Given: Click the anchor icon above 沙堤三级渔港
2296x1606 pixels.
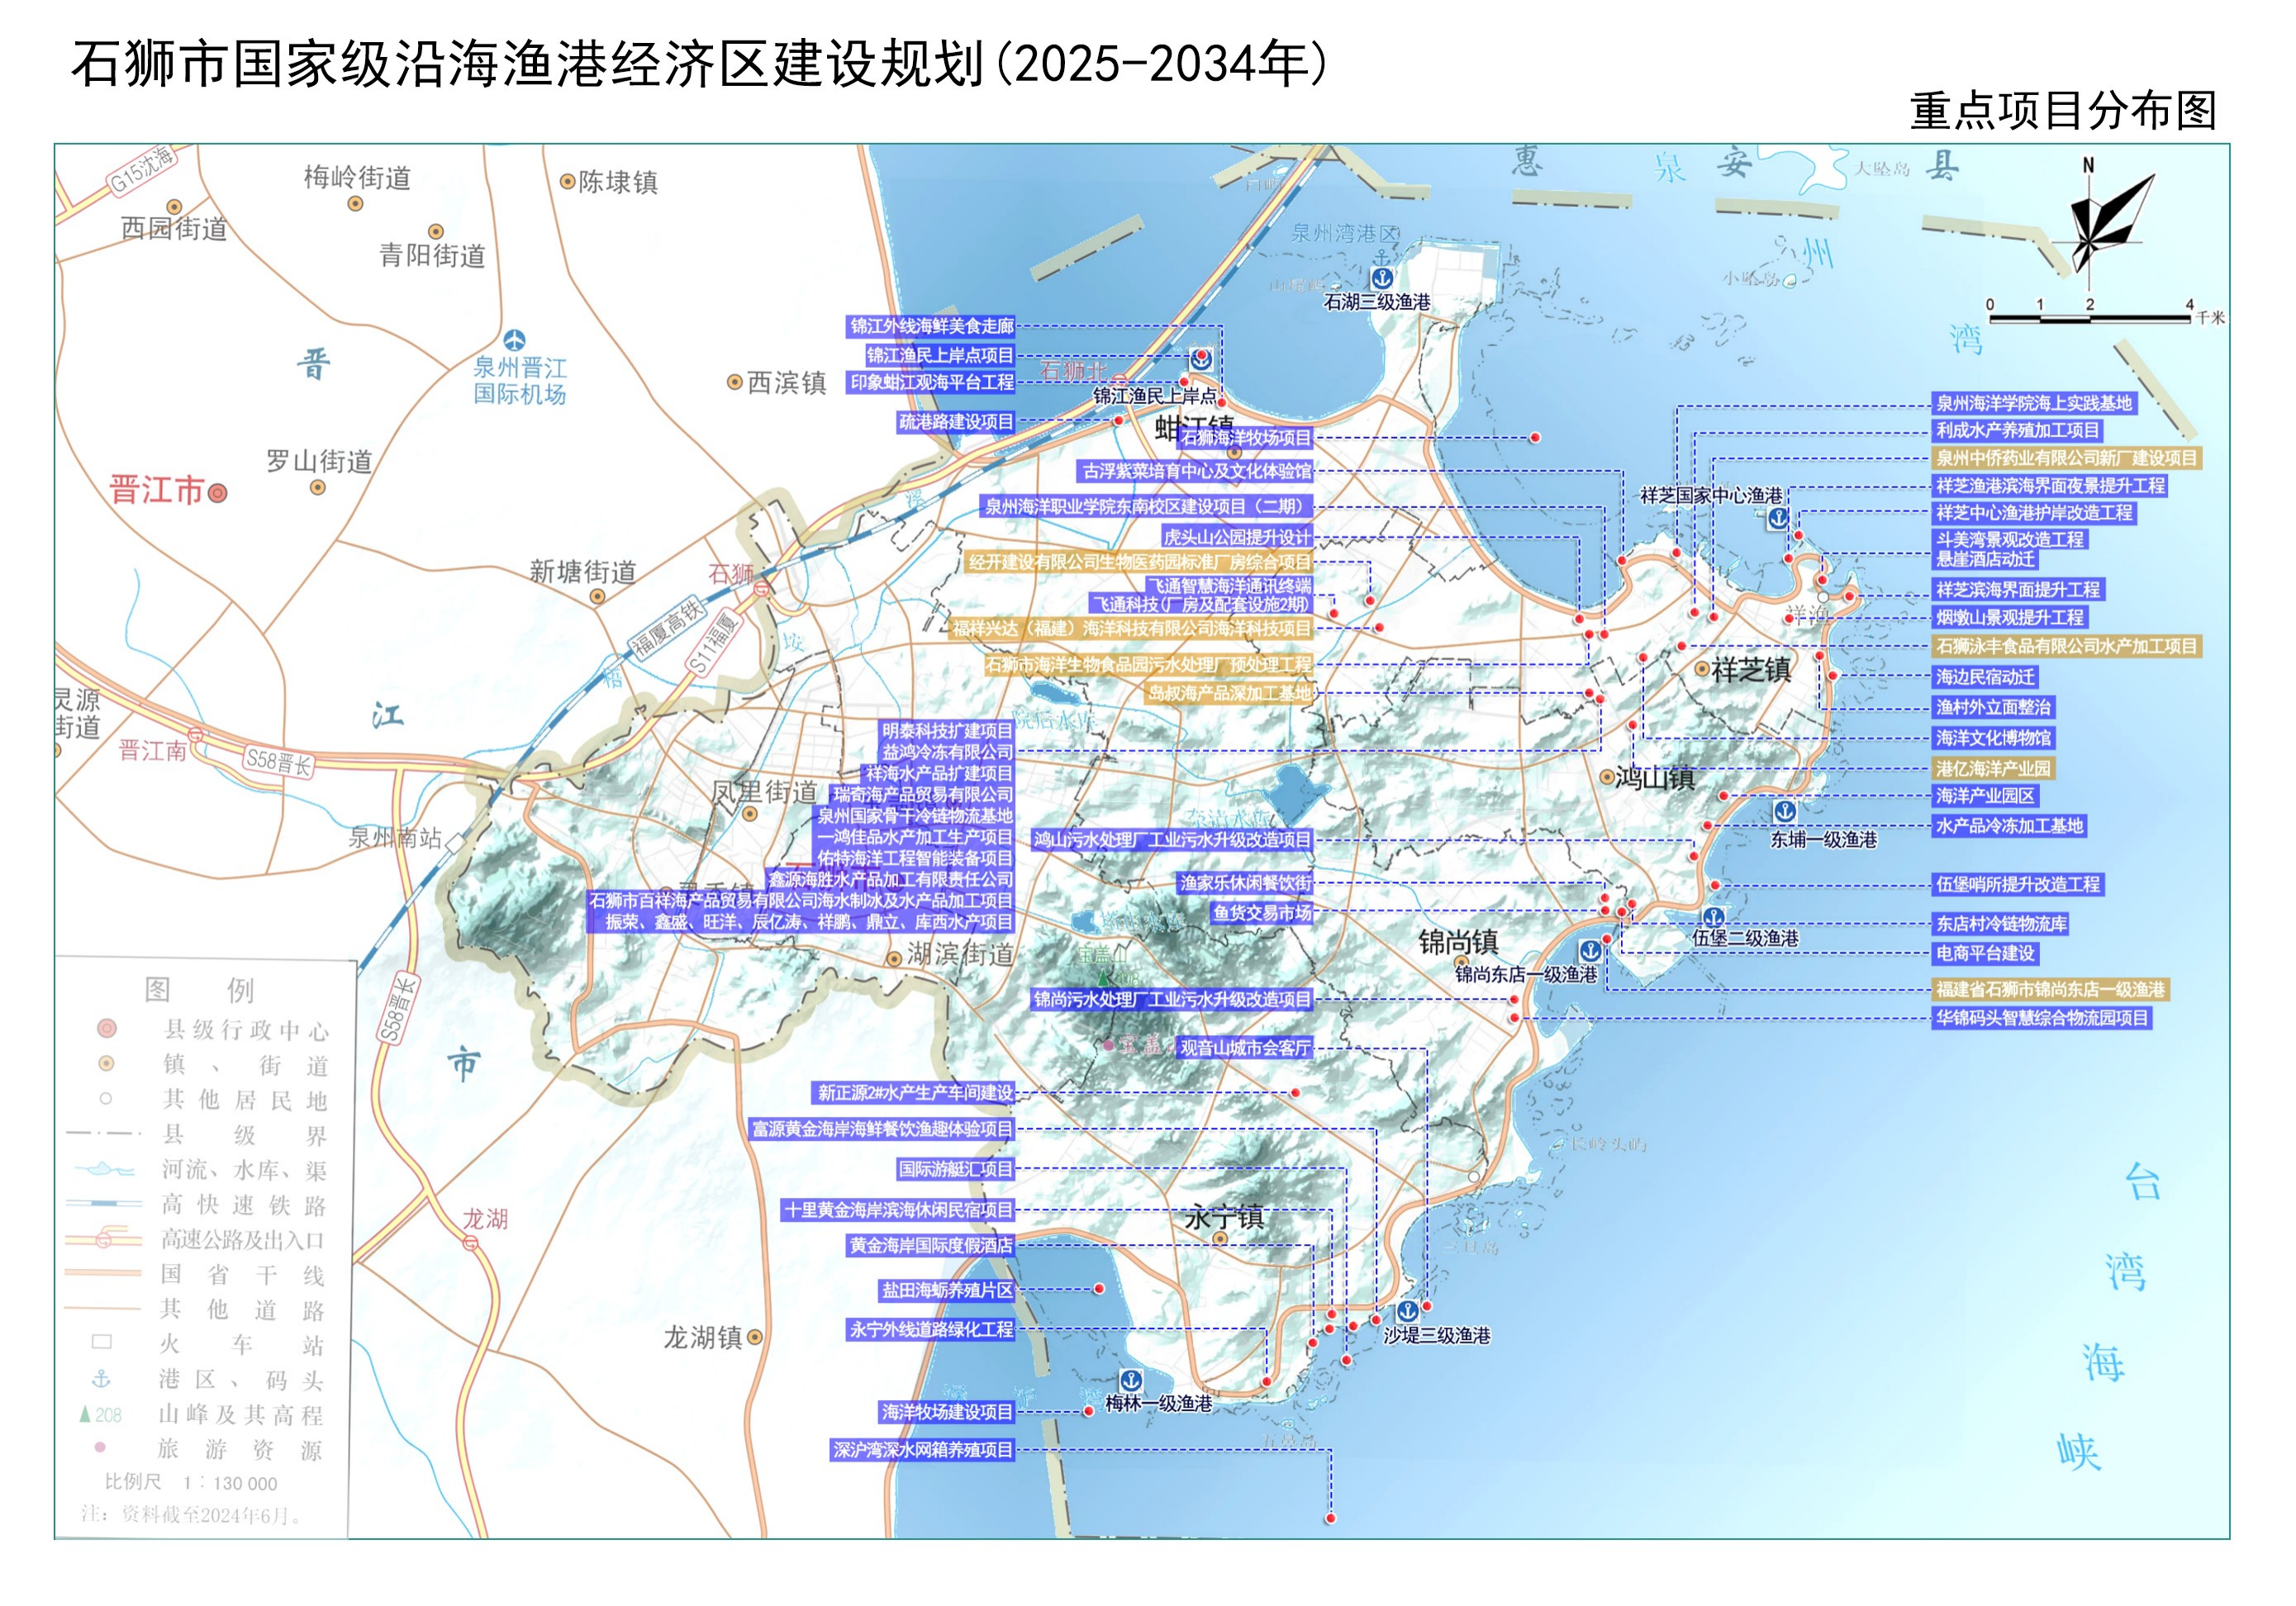Looking at the screenshot, I should [1407, 1311].
